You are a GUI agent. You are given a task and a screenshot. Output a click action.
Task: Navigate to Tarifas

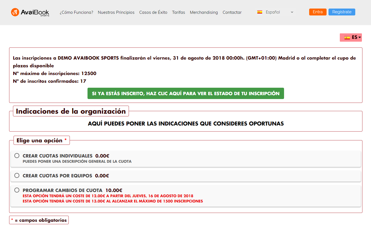click(178, 12)
